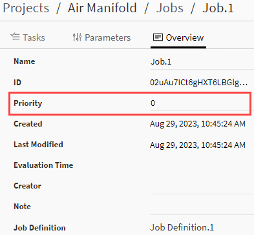Screen dimensions: 254x235
Task: Click the Parameters sliders icon
Action: coord(77,37)
